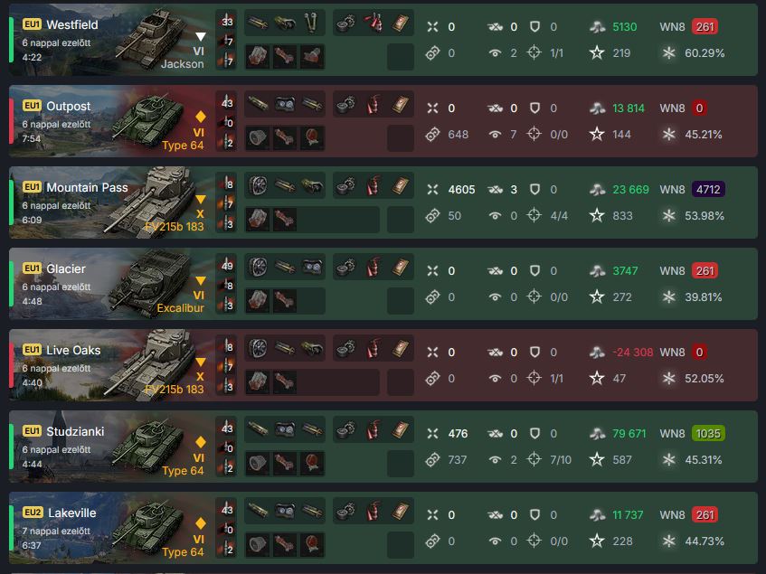The image size is (766, 574).
Task: Click the empty slot in Outpost row
Action: point(400,137)
